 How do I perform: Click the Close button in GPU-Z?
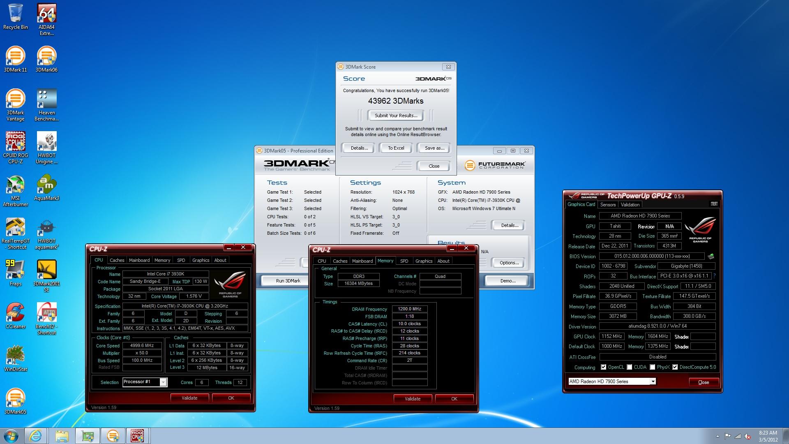pyautogui.click(x=704, y=382)
